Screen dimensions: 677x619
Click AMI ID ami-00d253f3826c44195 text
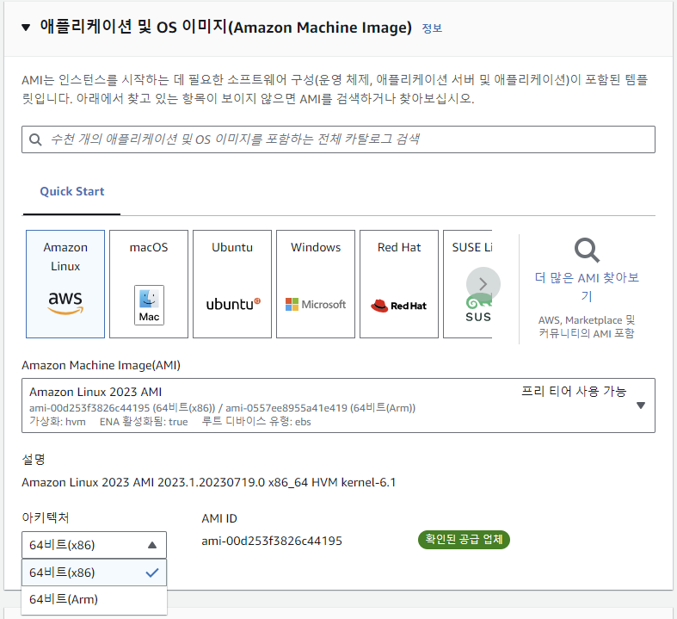coord(272,541)
